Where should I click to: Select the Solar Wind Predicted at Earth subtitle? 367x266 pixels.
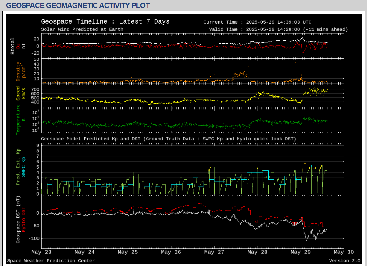[x=82, y=29]
